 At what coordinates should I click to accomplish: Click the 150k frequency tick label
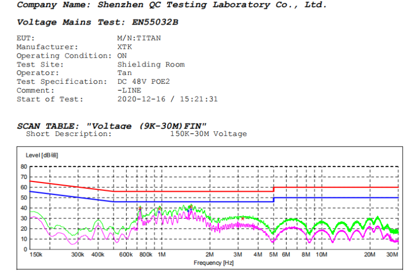[x=36, y=255]
